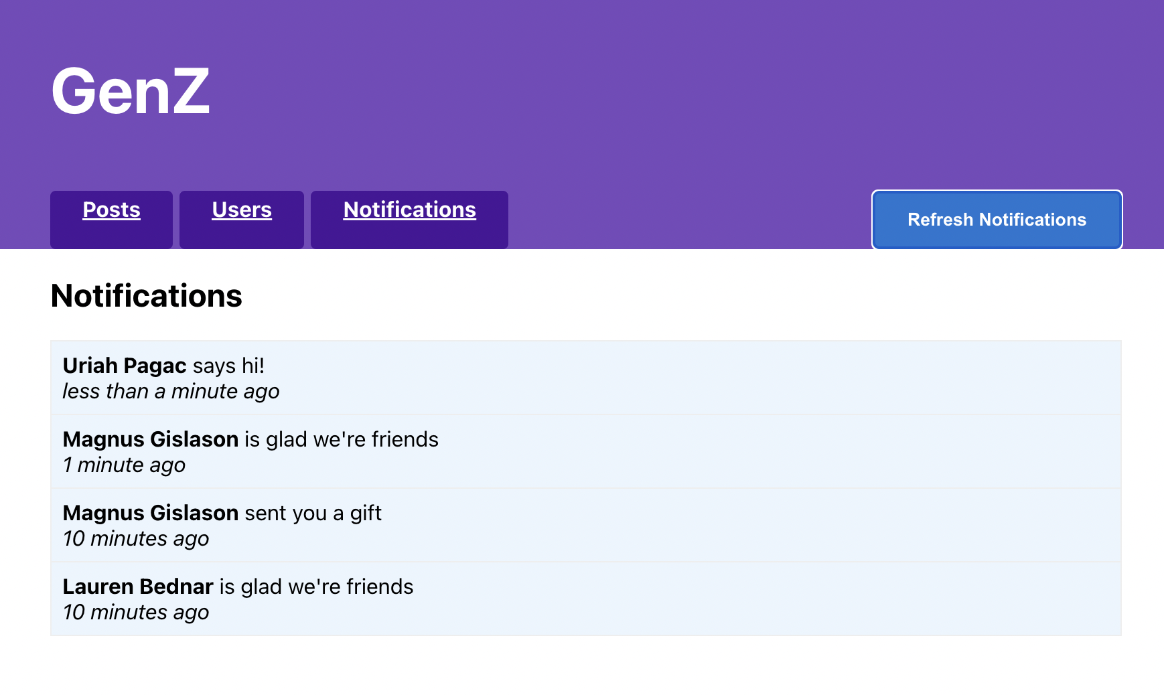The height and width of the screenshot is (695, 1164).
Task: Select the "says hi!" message text
Action: point(228,366)
